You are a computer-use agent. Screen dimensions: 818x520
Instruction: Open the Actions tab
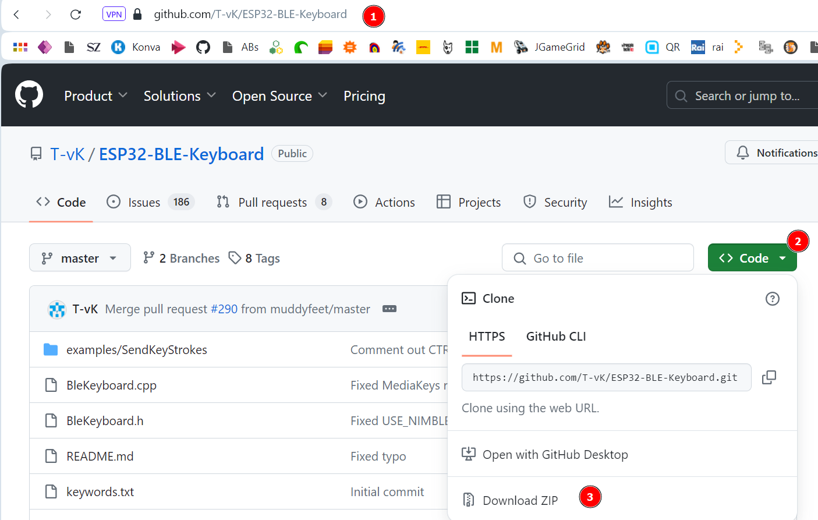(384, 202)
